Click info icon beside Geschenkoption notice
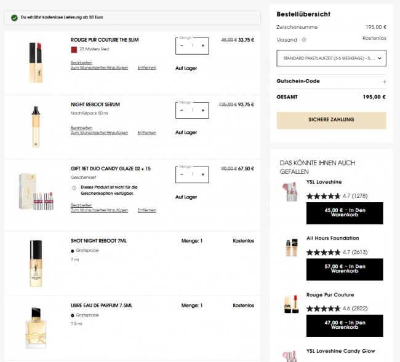 74,187
